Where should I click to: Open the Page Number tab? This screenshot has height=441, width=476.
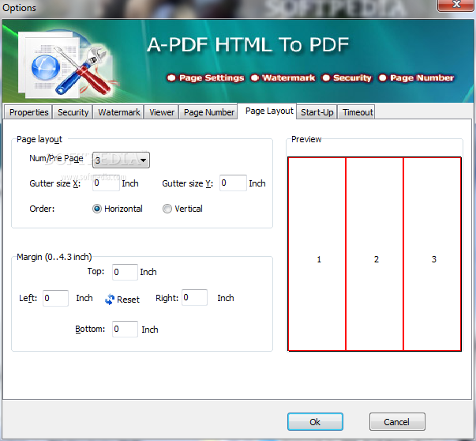[x=208, y=112]
